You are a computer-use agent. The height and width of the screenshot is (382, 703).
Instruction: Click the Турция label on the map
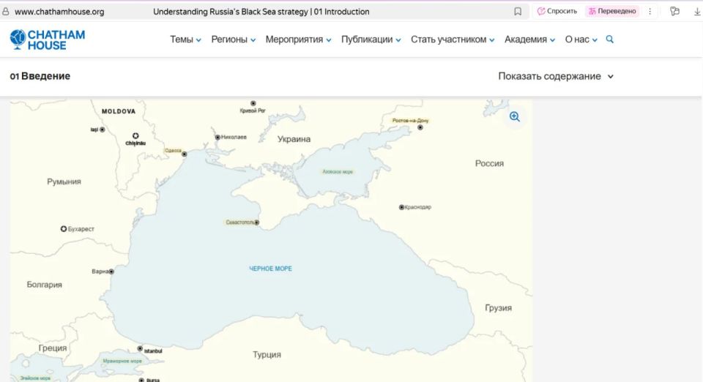[x=267, y=355]
